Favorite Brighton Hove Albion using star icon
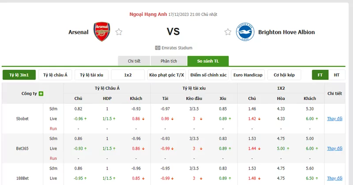Screen dimensions: 353x185 pyautogui.click(x=228, y=32)
